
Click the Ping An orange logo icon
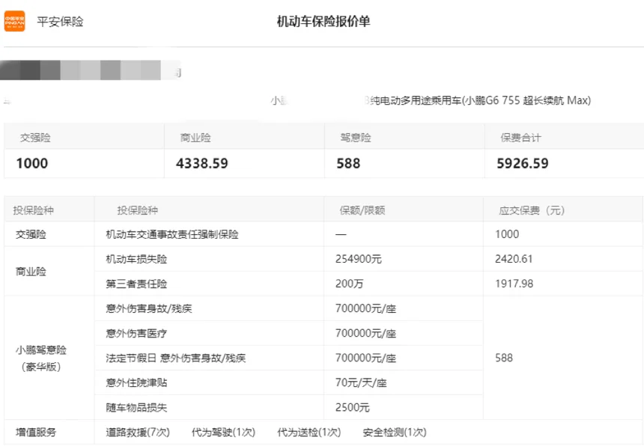[x=14, y=22]
